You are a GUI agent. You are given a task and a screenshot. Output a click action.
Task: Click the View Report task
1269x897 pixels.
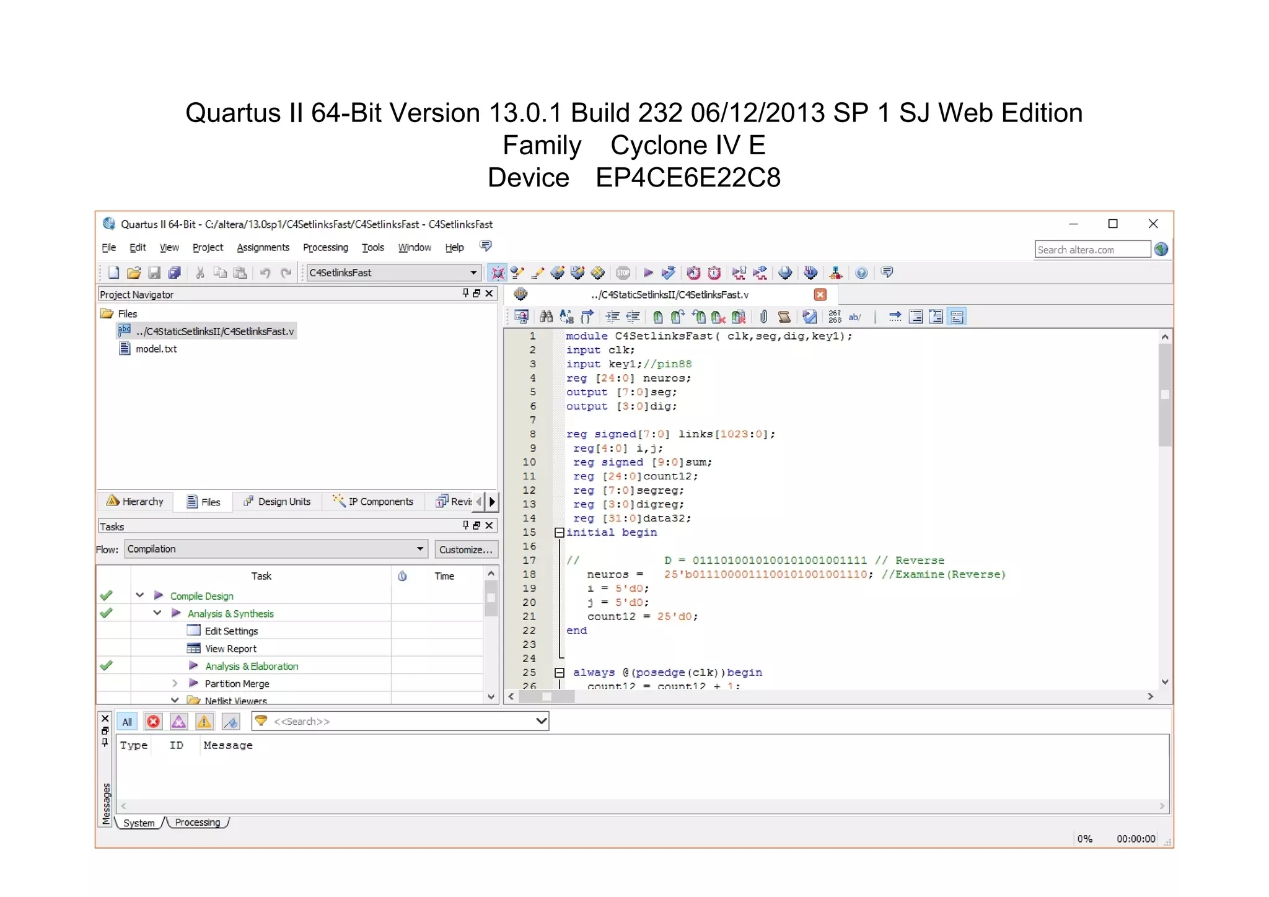coord(231,649)
